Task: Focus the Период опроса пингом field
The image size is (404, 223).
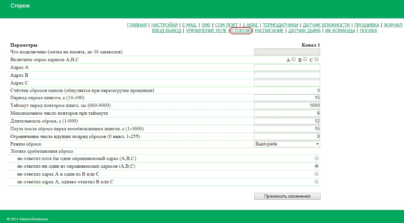Action: coord(287,98)
